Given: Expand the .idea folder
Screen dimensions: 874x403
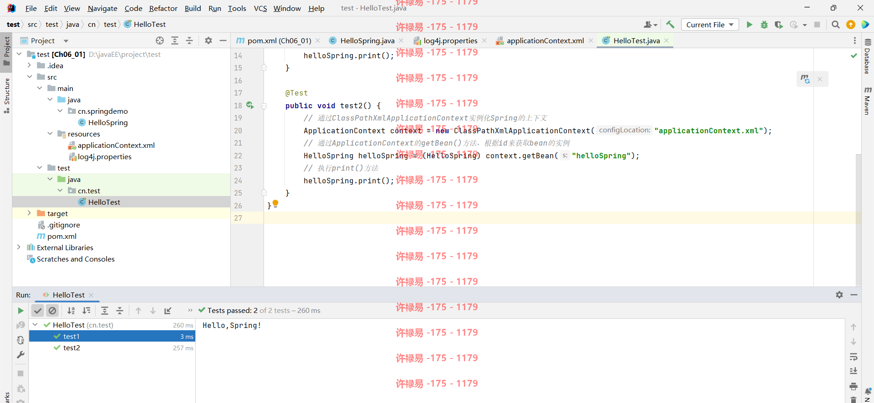Looking at the screenshot, I should 29,65.
